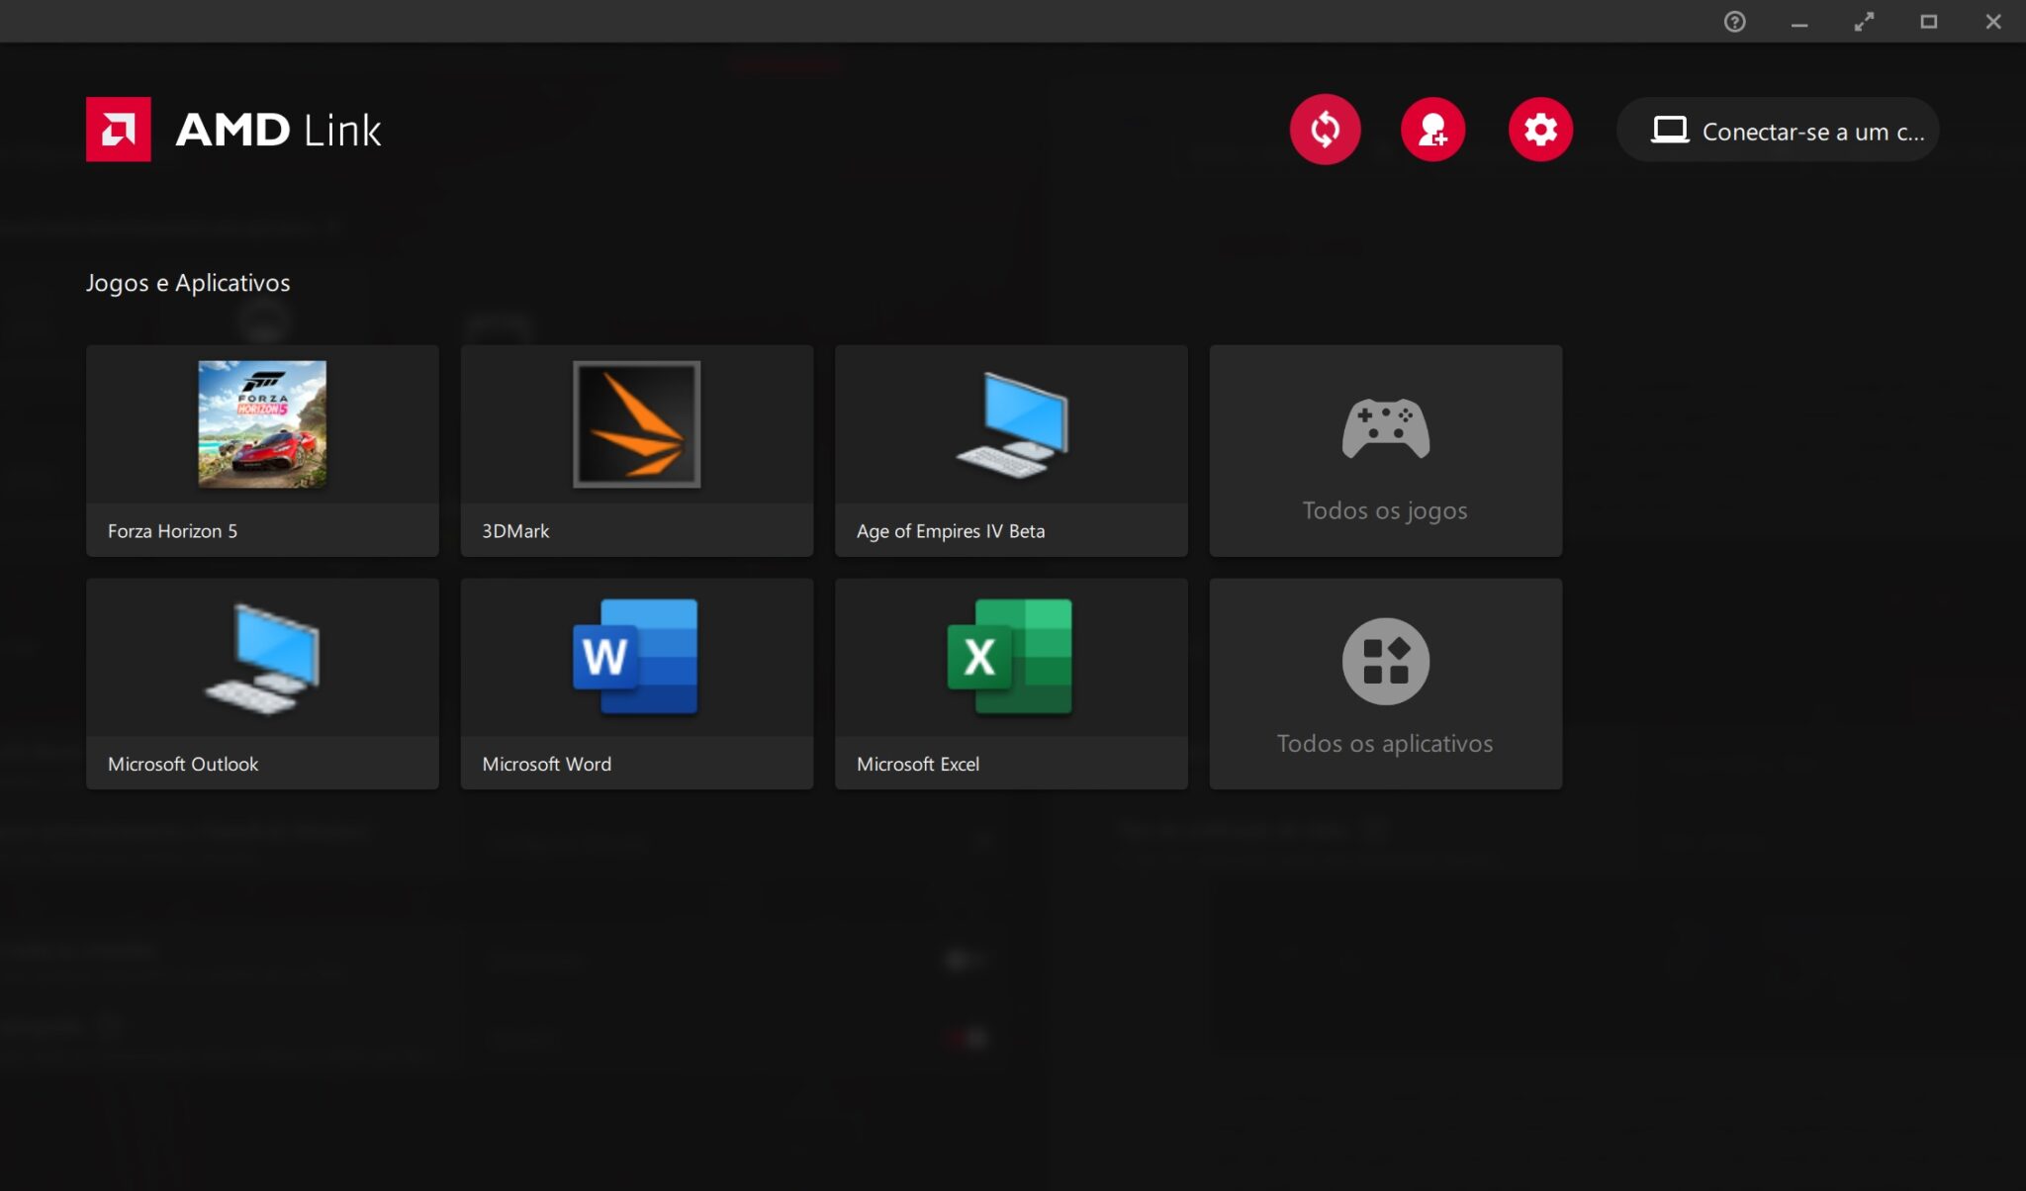Open Todos os aplicativos label
This screenshot has width=2026, height=1191.
click(x=1385, y=744)
